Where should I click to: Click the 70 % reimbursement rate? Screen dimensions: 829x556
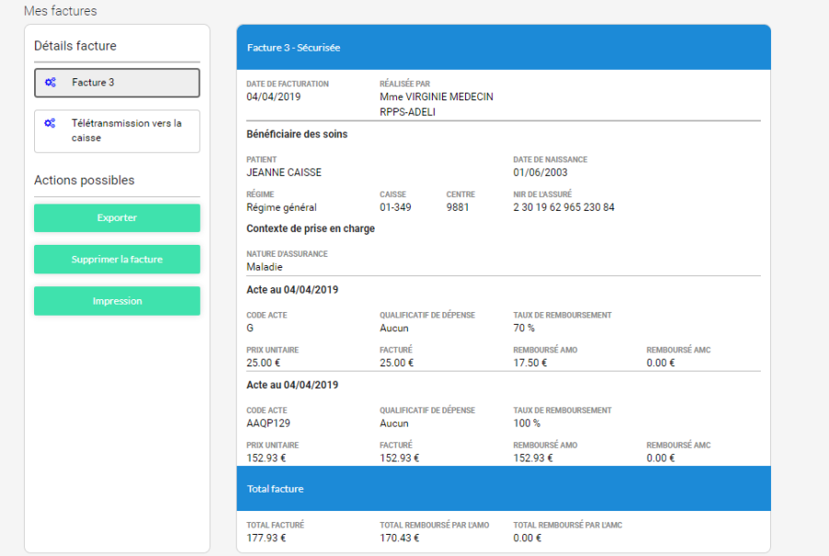[x=524, y=328]
